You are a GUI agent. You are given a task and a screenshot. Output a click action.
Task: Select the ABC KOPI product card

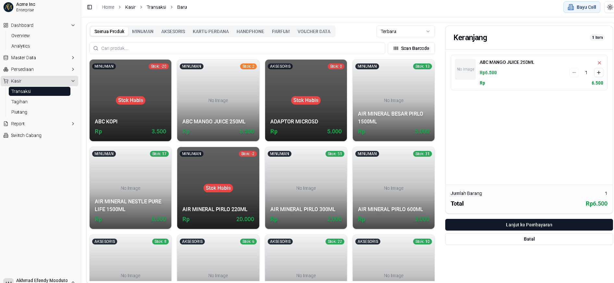tap(130, 100)
